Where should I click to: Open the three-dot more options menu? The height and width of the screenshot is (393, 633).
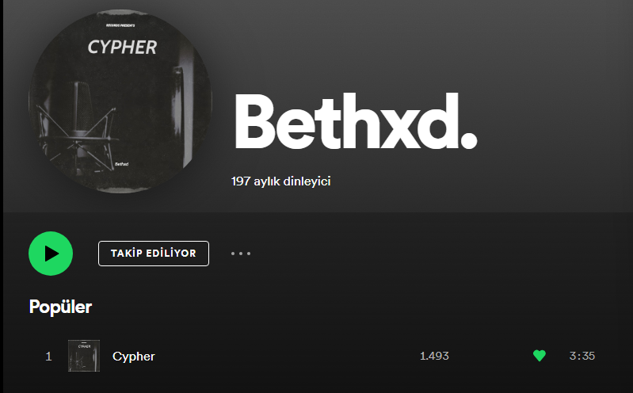pyautogui.click(x=241, y=254)
